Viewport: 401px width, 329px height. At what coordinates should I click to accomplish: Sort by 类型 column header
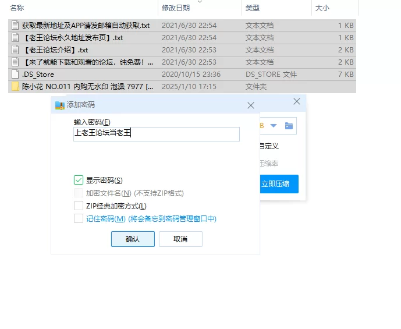click(253, 8)
